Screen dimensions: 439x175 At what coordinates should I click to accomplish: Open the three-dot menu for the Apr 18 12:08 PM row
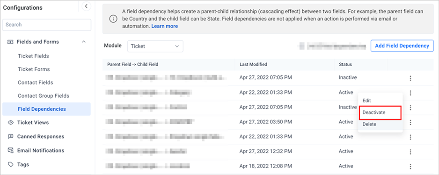pos(410,166)
